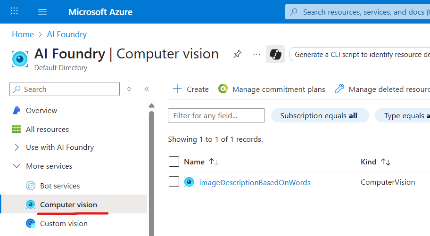Viewport: 430px width, 236px height.
Task: Select Computer vision menu item
Action: [74, 204]
